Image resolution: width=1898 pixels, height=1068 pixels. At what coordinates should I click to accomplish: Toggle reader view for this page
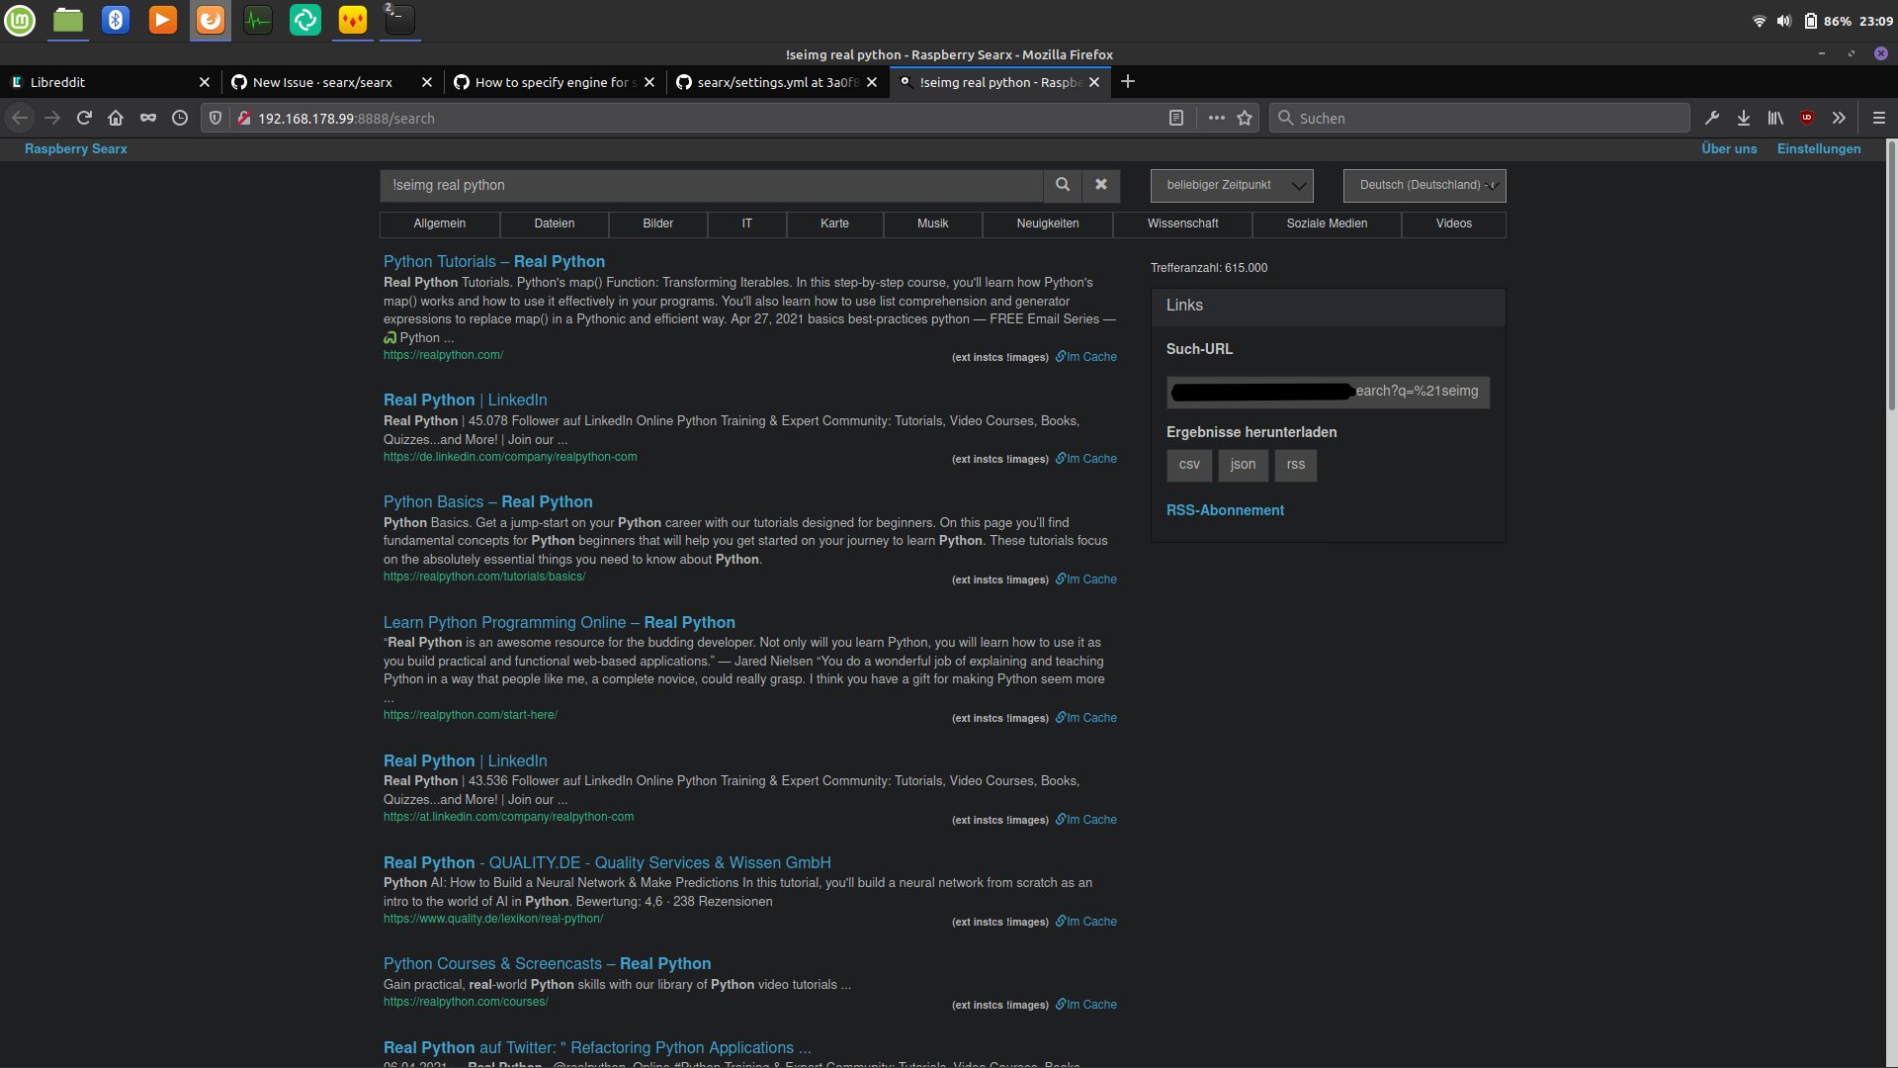click(x=1176, y=118)
